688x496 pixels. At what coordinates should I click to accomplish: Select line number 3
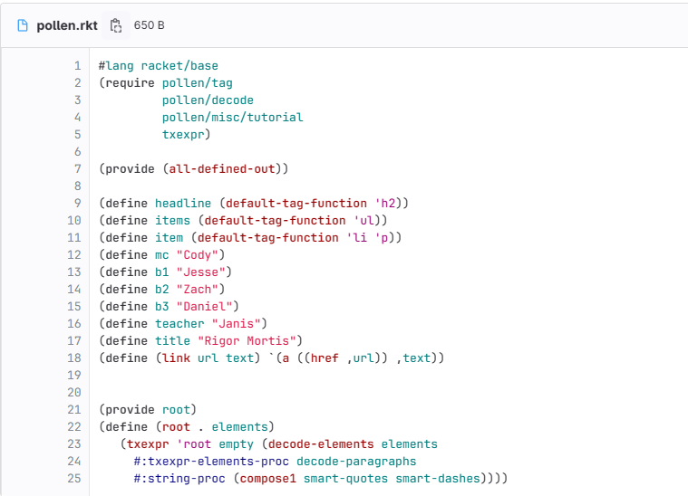[x=78, y=100]
